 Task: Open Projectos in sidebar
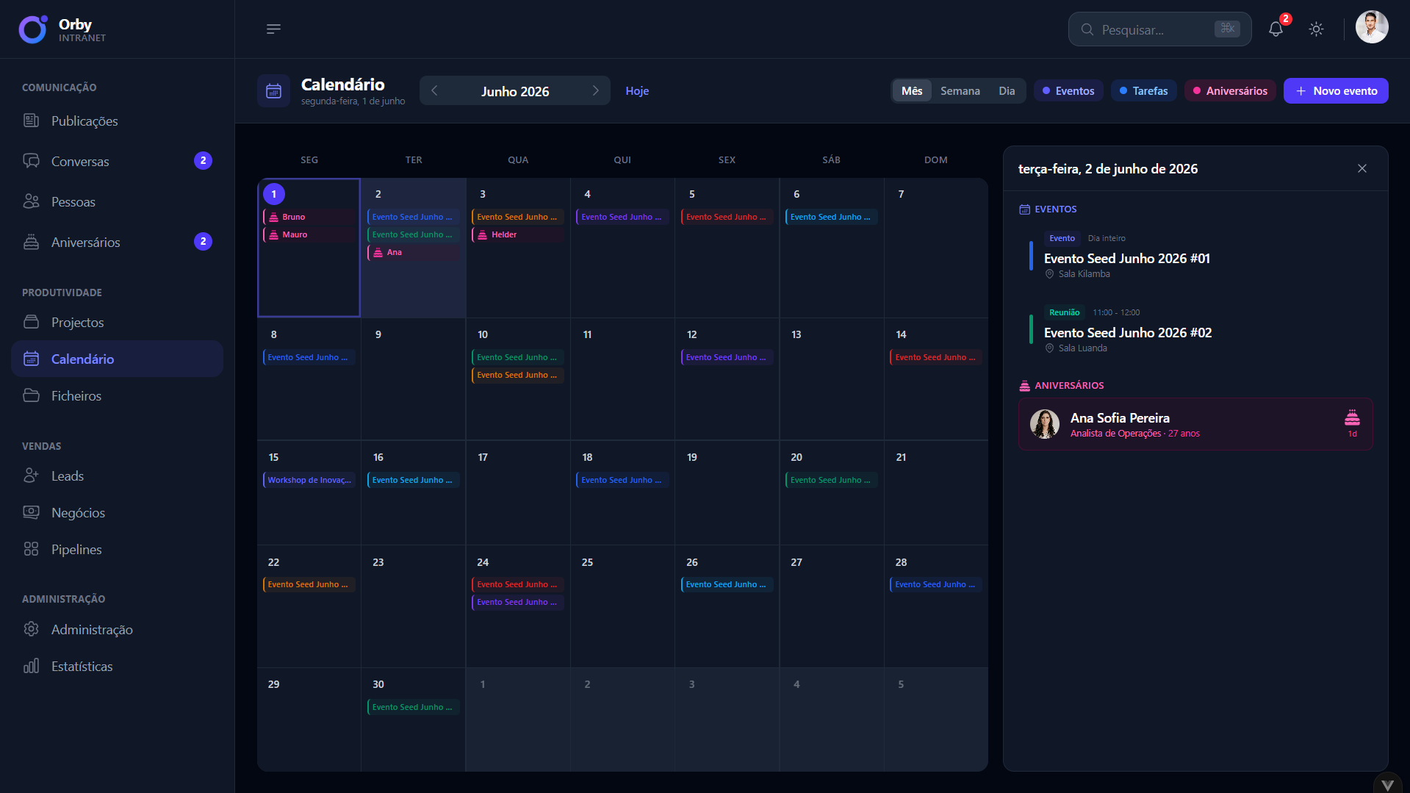point(117,322)
